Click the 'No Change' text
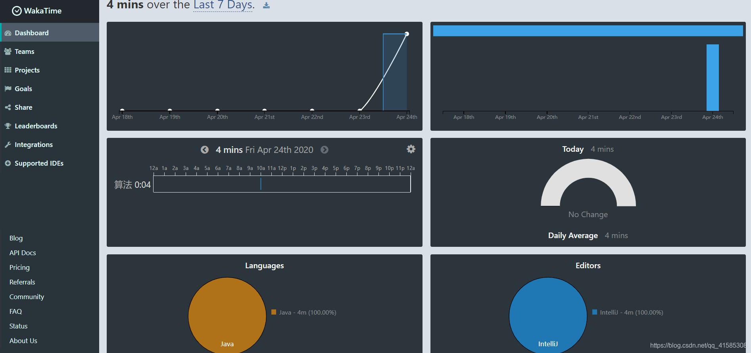751x353 pixels. pyautogui.click(x=588, y=214)
